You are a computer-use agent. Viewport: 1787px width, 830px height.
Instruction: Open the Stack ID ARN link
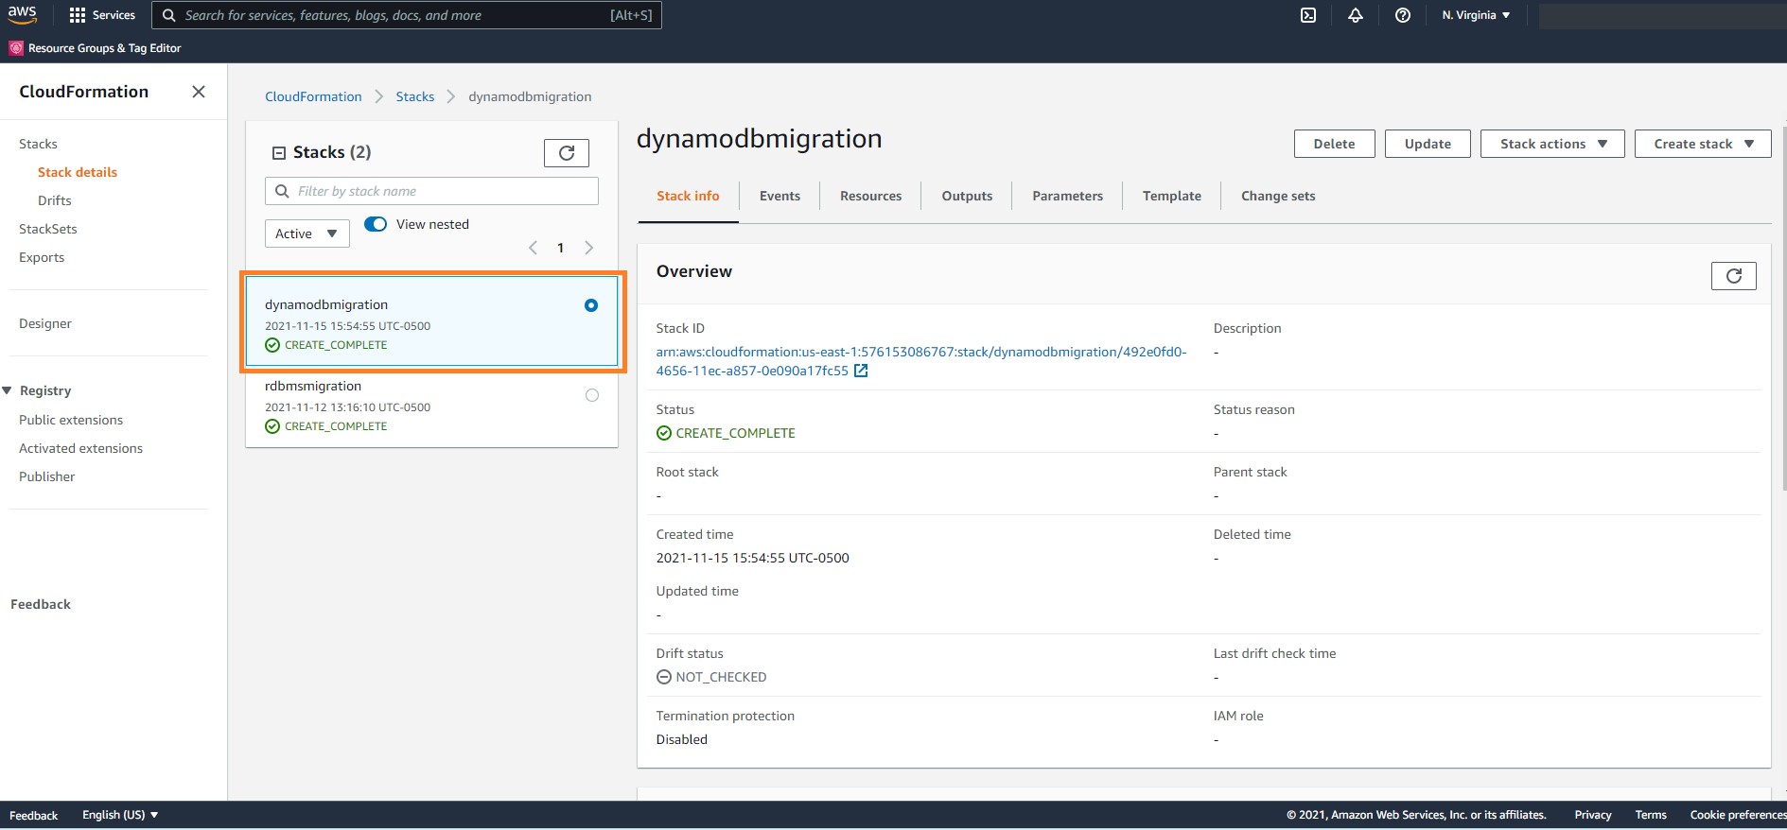[920, 361]
